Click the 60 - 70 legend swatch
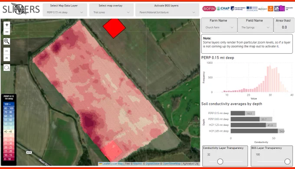Screen dimensions: 295x169 point(9,116)
